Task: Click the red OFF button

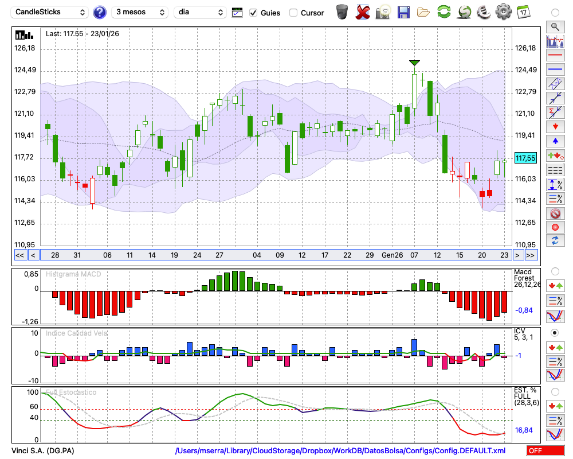Action: pyautogui.click(x=545, y=451)
